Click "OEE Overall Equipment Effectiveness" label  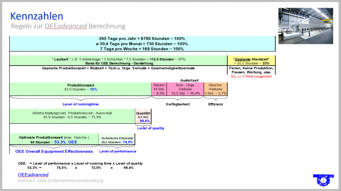(x=54, y=151)
